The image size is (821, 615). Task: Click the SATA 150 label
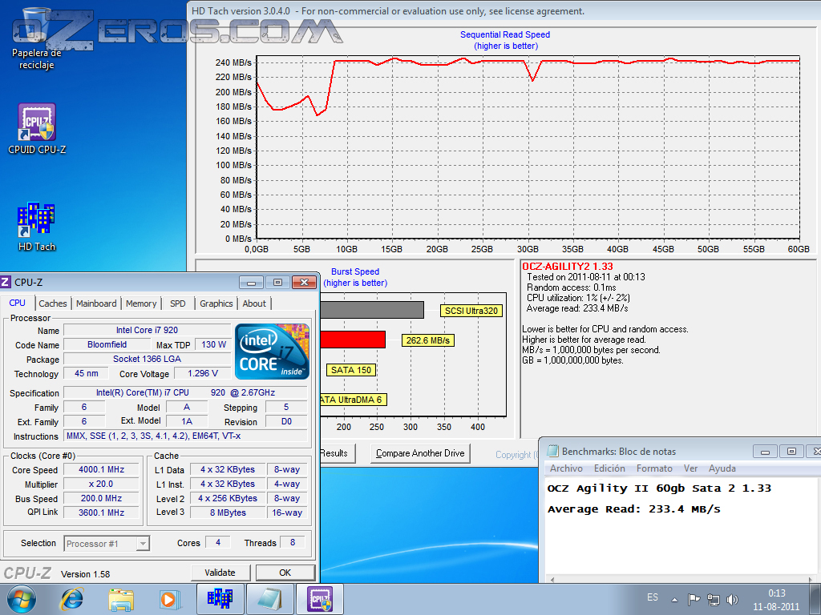[351, 370]
